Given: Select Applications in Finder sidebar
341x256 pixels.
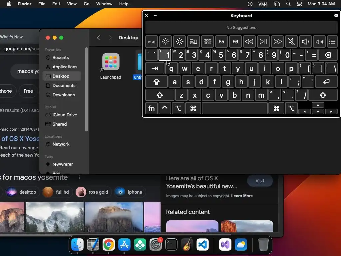Looking at the screenshot, I should pyautogui.click(x=62, y=67).
